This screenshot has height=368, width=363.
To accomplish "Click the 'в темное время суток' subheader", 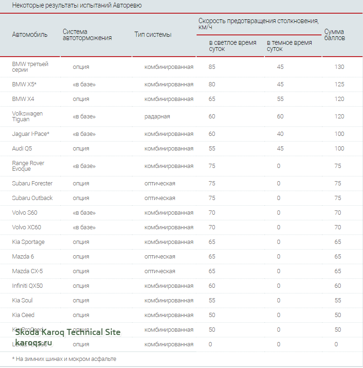I will click(x=289, y=46).
